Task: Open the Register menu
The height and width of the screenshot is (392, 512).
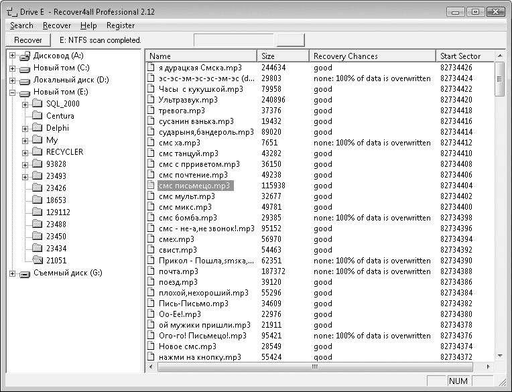Action: (x=121, y=25)
